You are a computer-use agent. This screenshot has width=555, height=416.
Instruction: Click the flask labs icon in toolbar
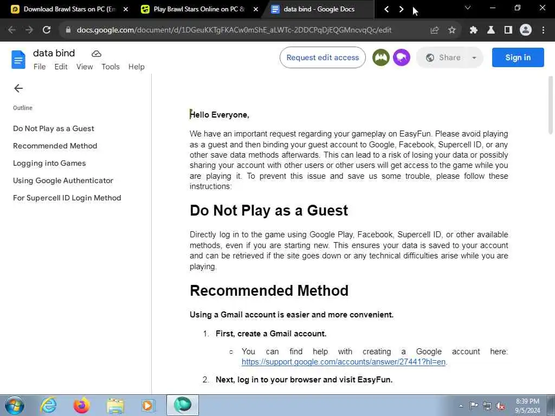491,30
